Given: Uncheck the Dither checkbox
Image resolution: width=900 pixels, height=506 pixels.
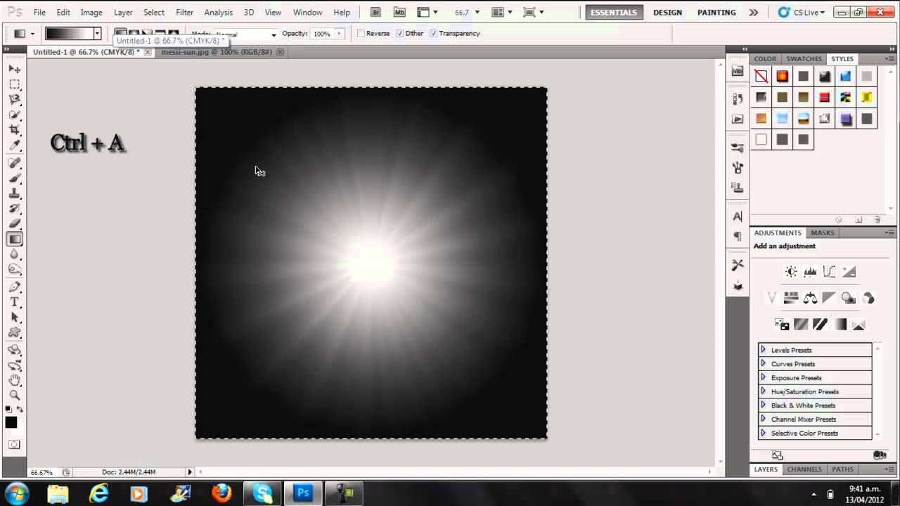Looking at the screenshot, I should [400, 34].
